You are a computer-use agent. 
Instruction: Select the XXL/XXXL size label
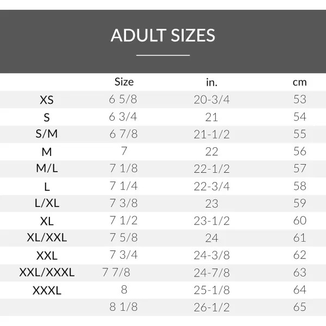47,272
